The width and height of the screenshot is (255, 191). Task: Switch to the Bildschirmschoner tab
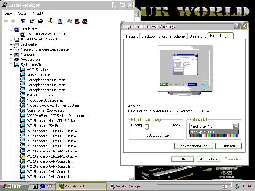(x=172, y=36)
